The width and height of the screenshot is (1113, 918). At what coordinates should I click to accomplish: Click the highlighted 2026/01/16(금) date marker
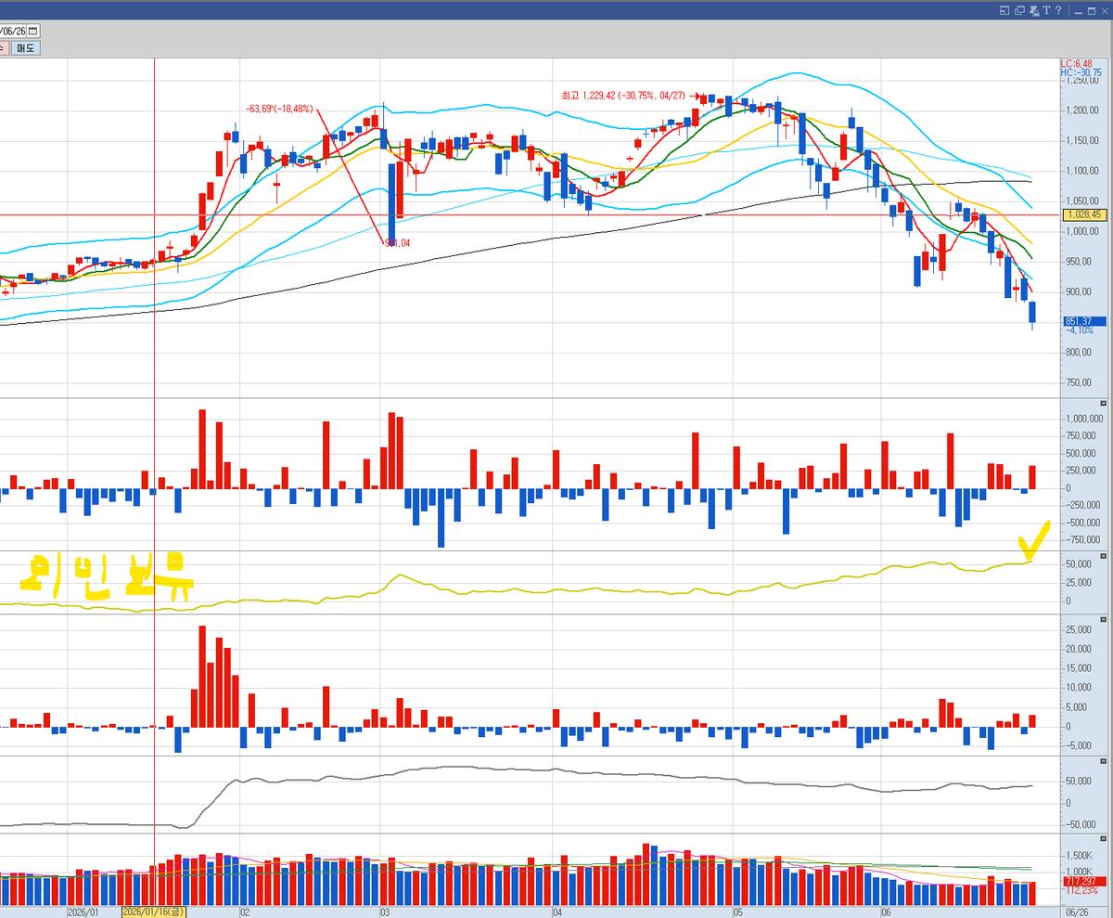click(154, 912)
